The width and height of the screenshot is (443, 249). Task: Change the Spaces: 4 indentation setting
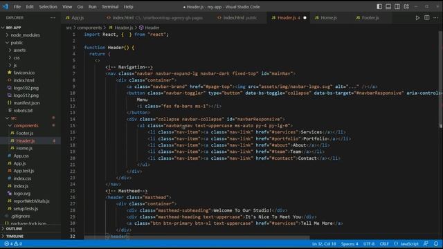(x=350, y=243)
